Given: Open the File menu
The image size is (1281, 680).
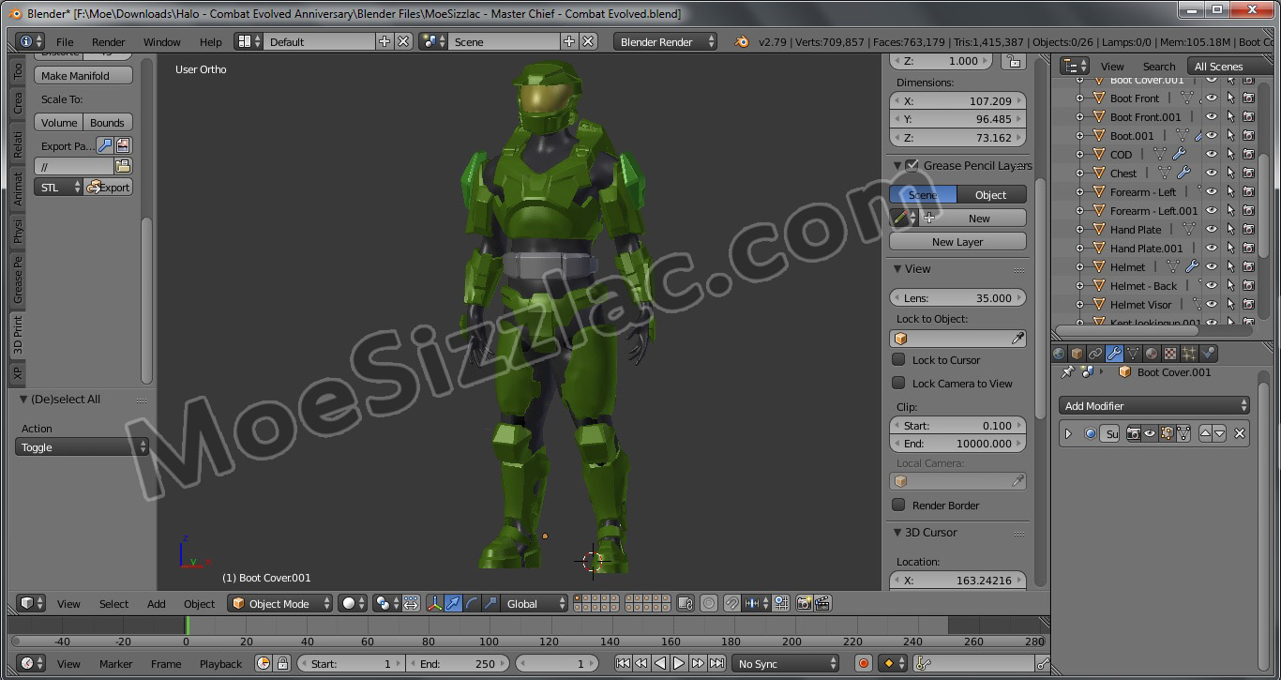Looking at the screenshot, I should pos(65,41).
